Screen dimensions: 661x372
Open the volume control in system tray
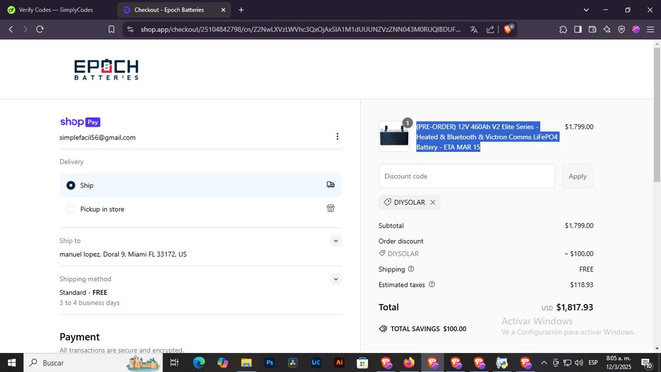tap(579, 363)
